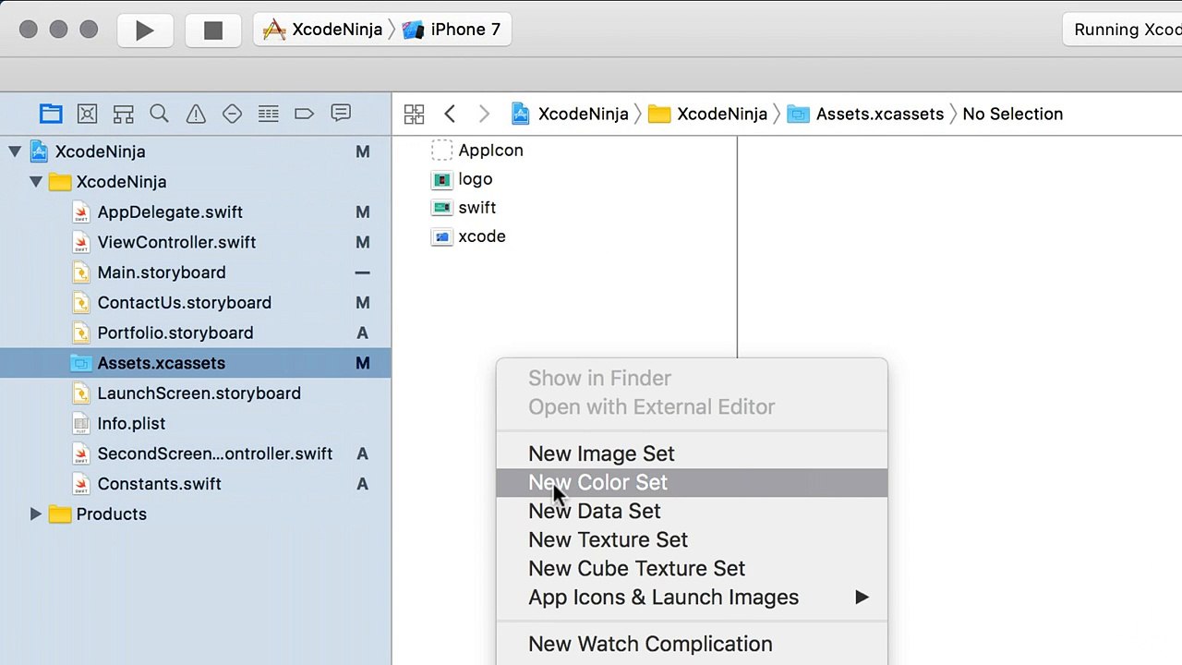Collapse the XcodeNinja group folder
This screenshot has height=665, width=1182.
(x=36, y=182)
